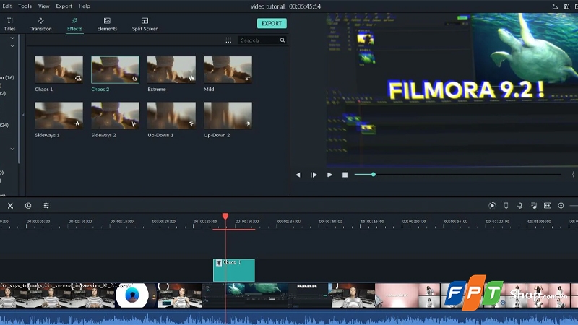
Task: Open the Titles tab
Action: pyautogui.click(x=9, y=24)
